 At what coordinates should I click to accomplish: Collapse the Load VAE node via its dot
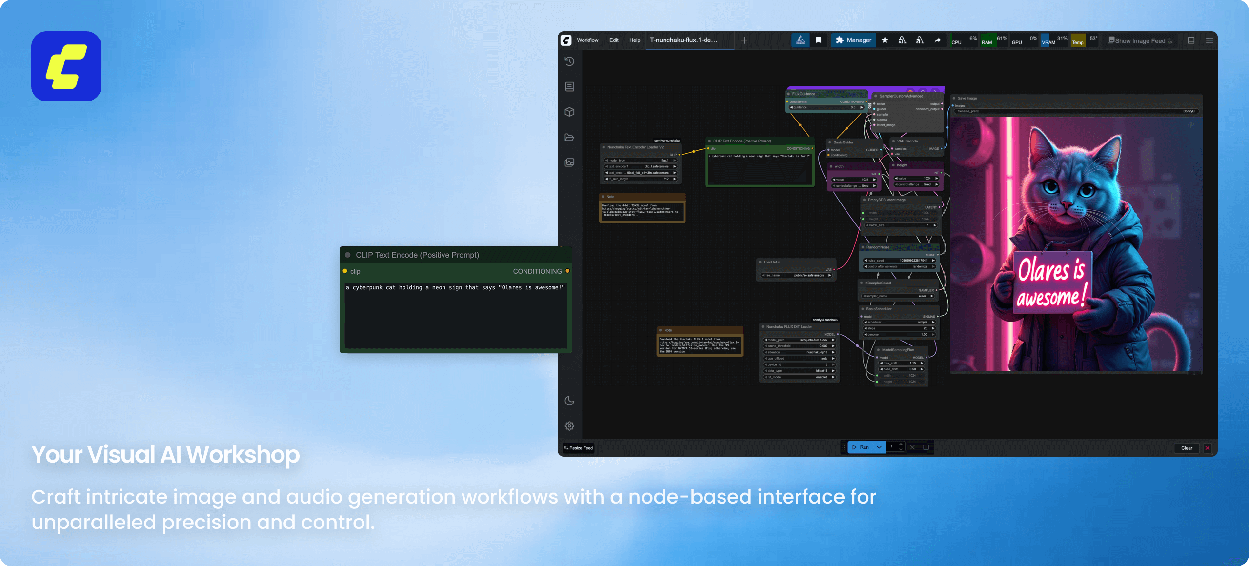(760, 262)
